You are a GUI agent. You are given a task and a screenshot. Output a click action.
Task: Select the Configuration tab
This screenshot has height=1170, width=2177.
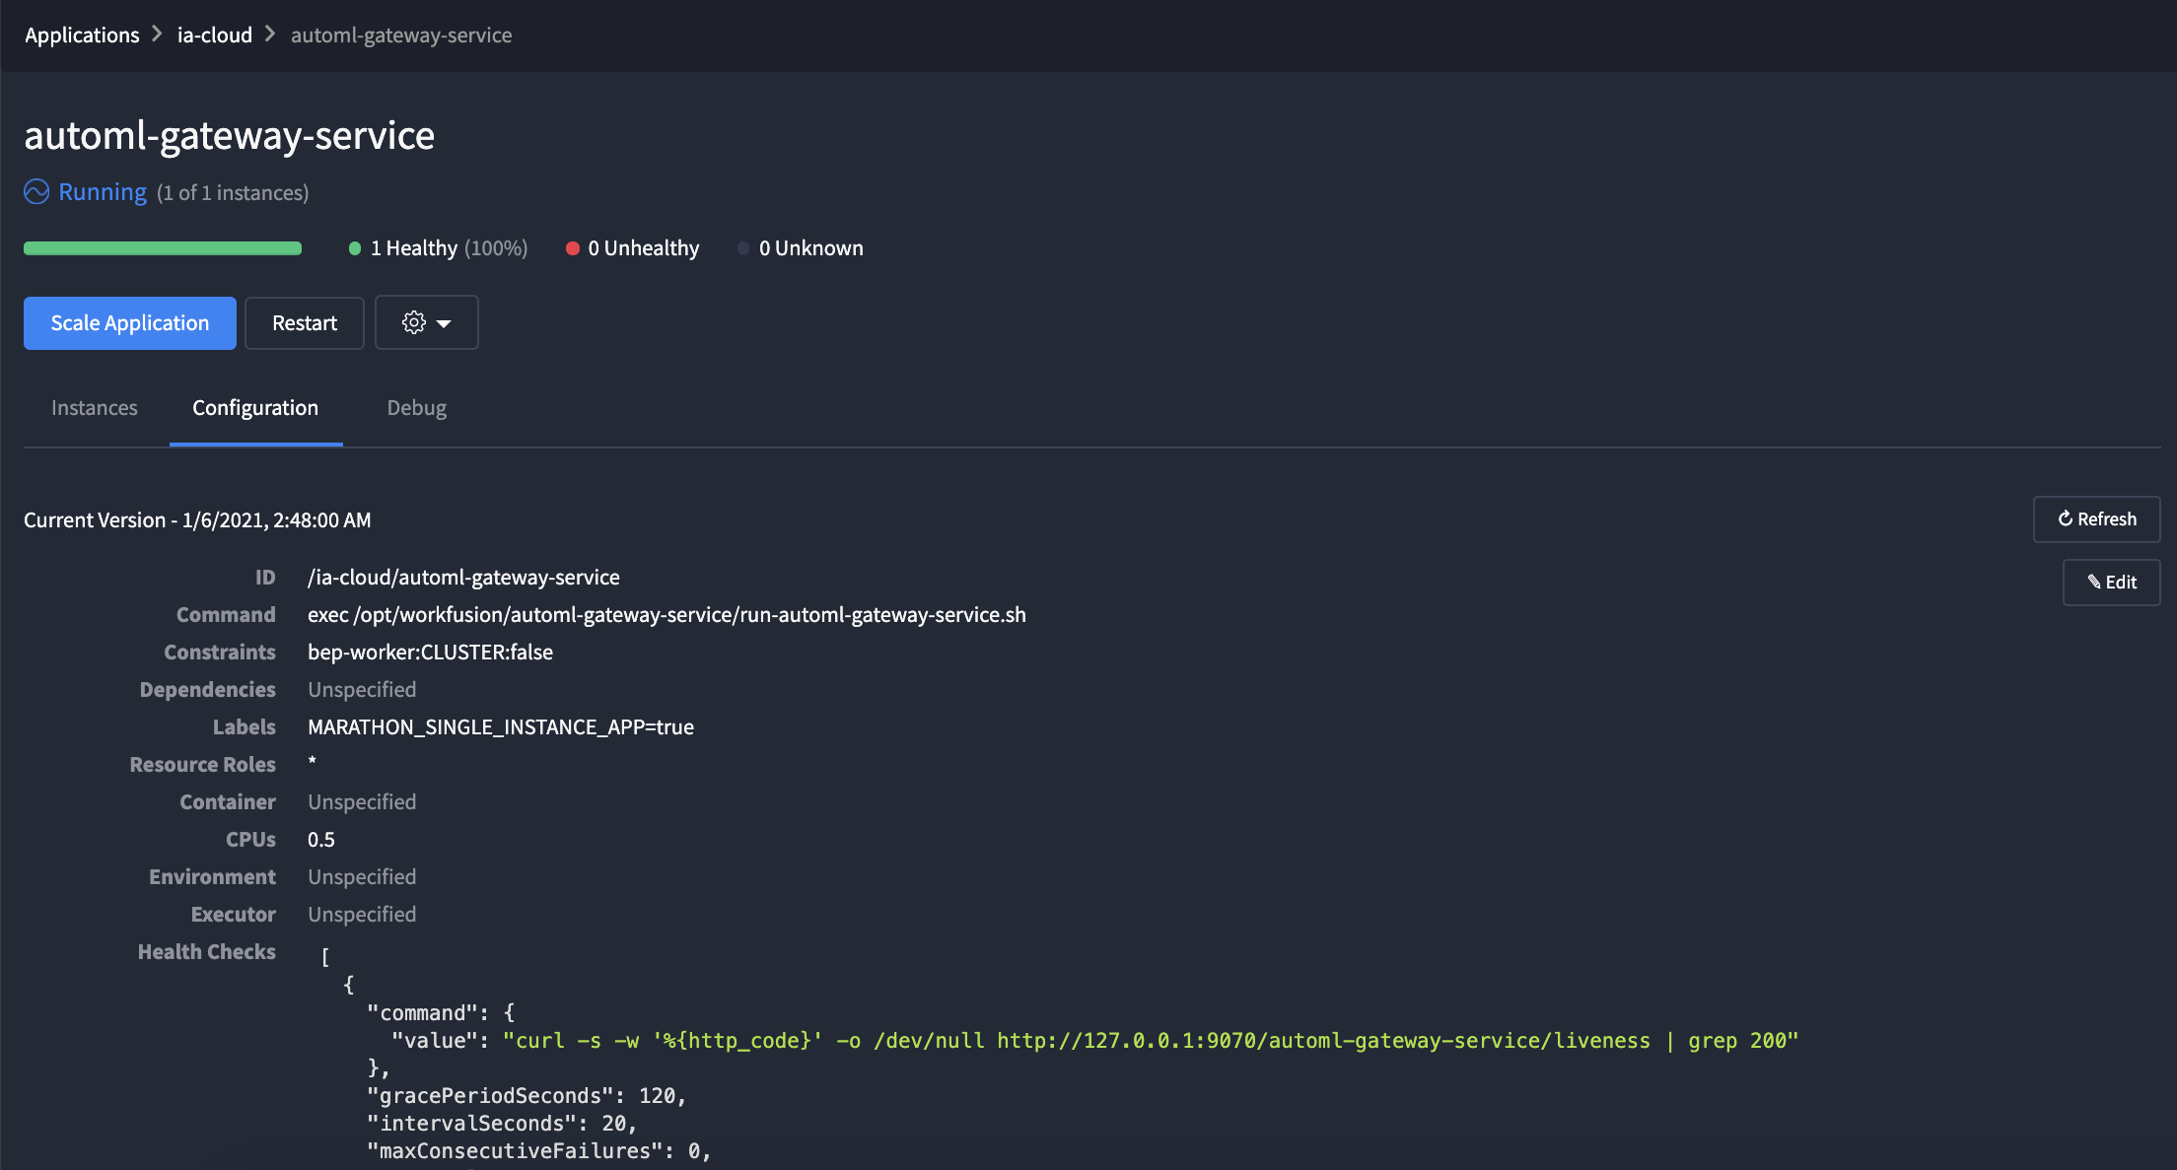(255, 407)
